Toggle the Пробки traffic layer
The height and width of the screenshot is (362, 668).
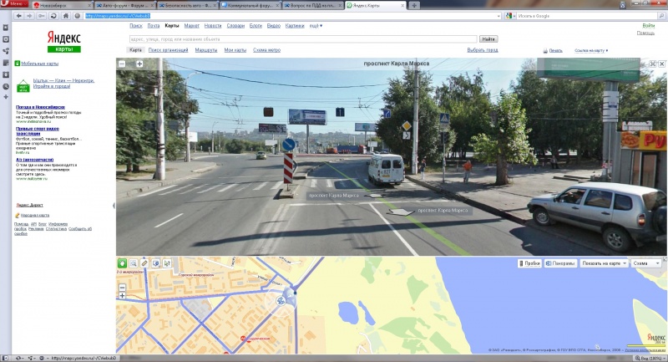tap(529, 263)
